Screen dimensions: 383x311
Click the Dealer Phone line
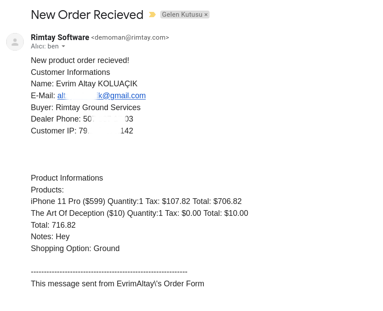tap(82, 119)
